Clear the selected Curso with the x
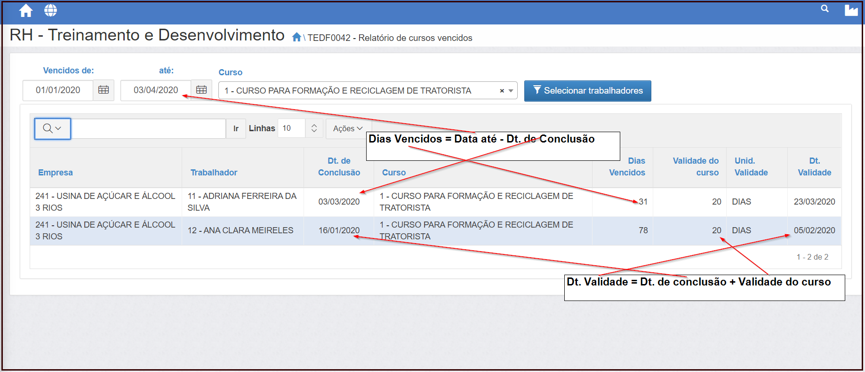 point(502,91)
